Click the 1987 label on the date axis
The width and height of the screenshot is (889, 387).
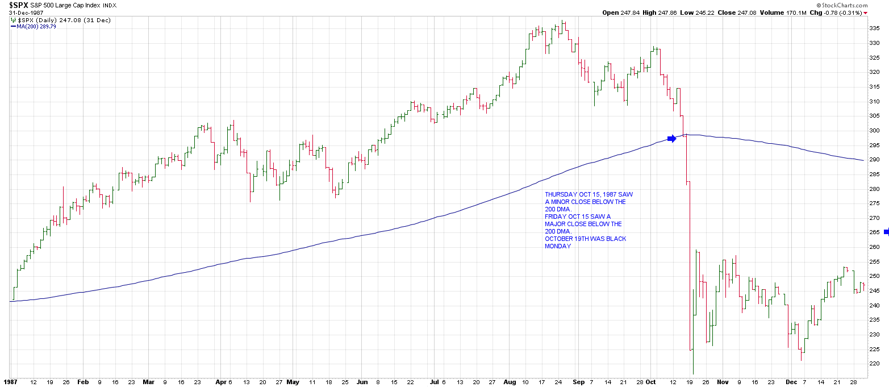point(10,383)
